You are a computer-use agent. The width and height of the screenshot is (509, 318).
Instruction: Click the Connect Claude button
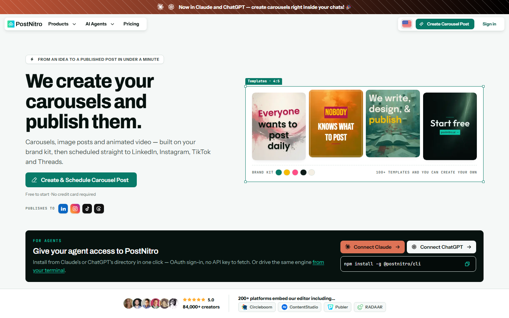(373, 247)
